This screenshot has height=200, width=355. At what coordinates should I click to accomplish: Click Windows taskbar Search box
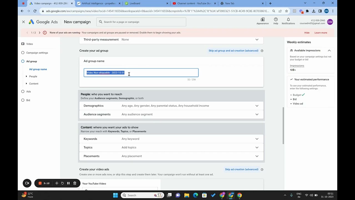[143, 195]
